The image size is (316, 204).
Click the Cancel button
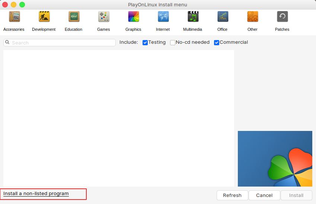pyautogui.click(x=264, y=195)
